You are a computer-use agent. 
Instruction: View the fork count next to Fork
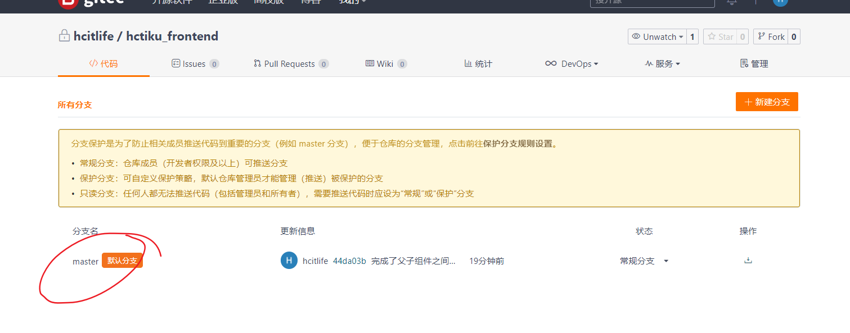coord(794,37)
